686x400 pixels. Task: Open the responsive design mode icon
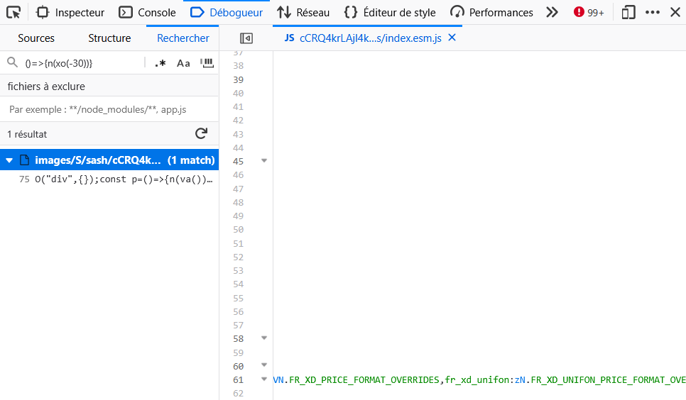pos(628,12)
